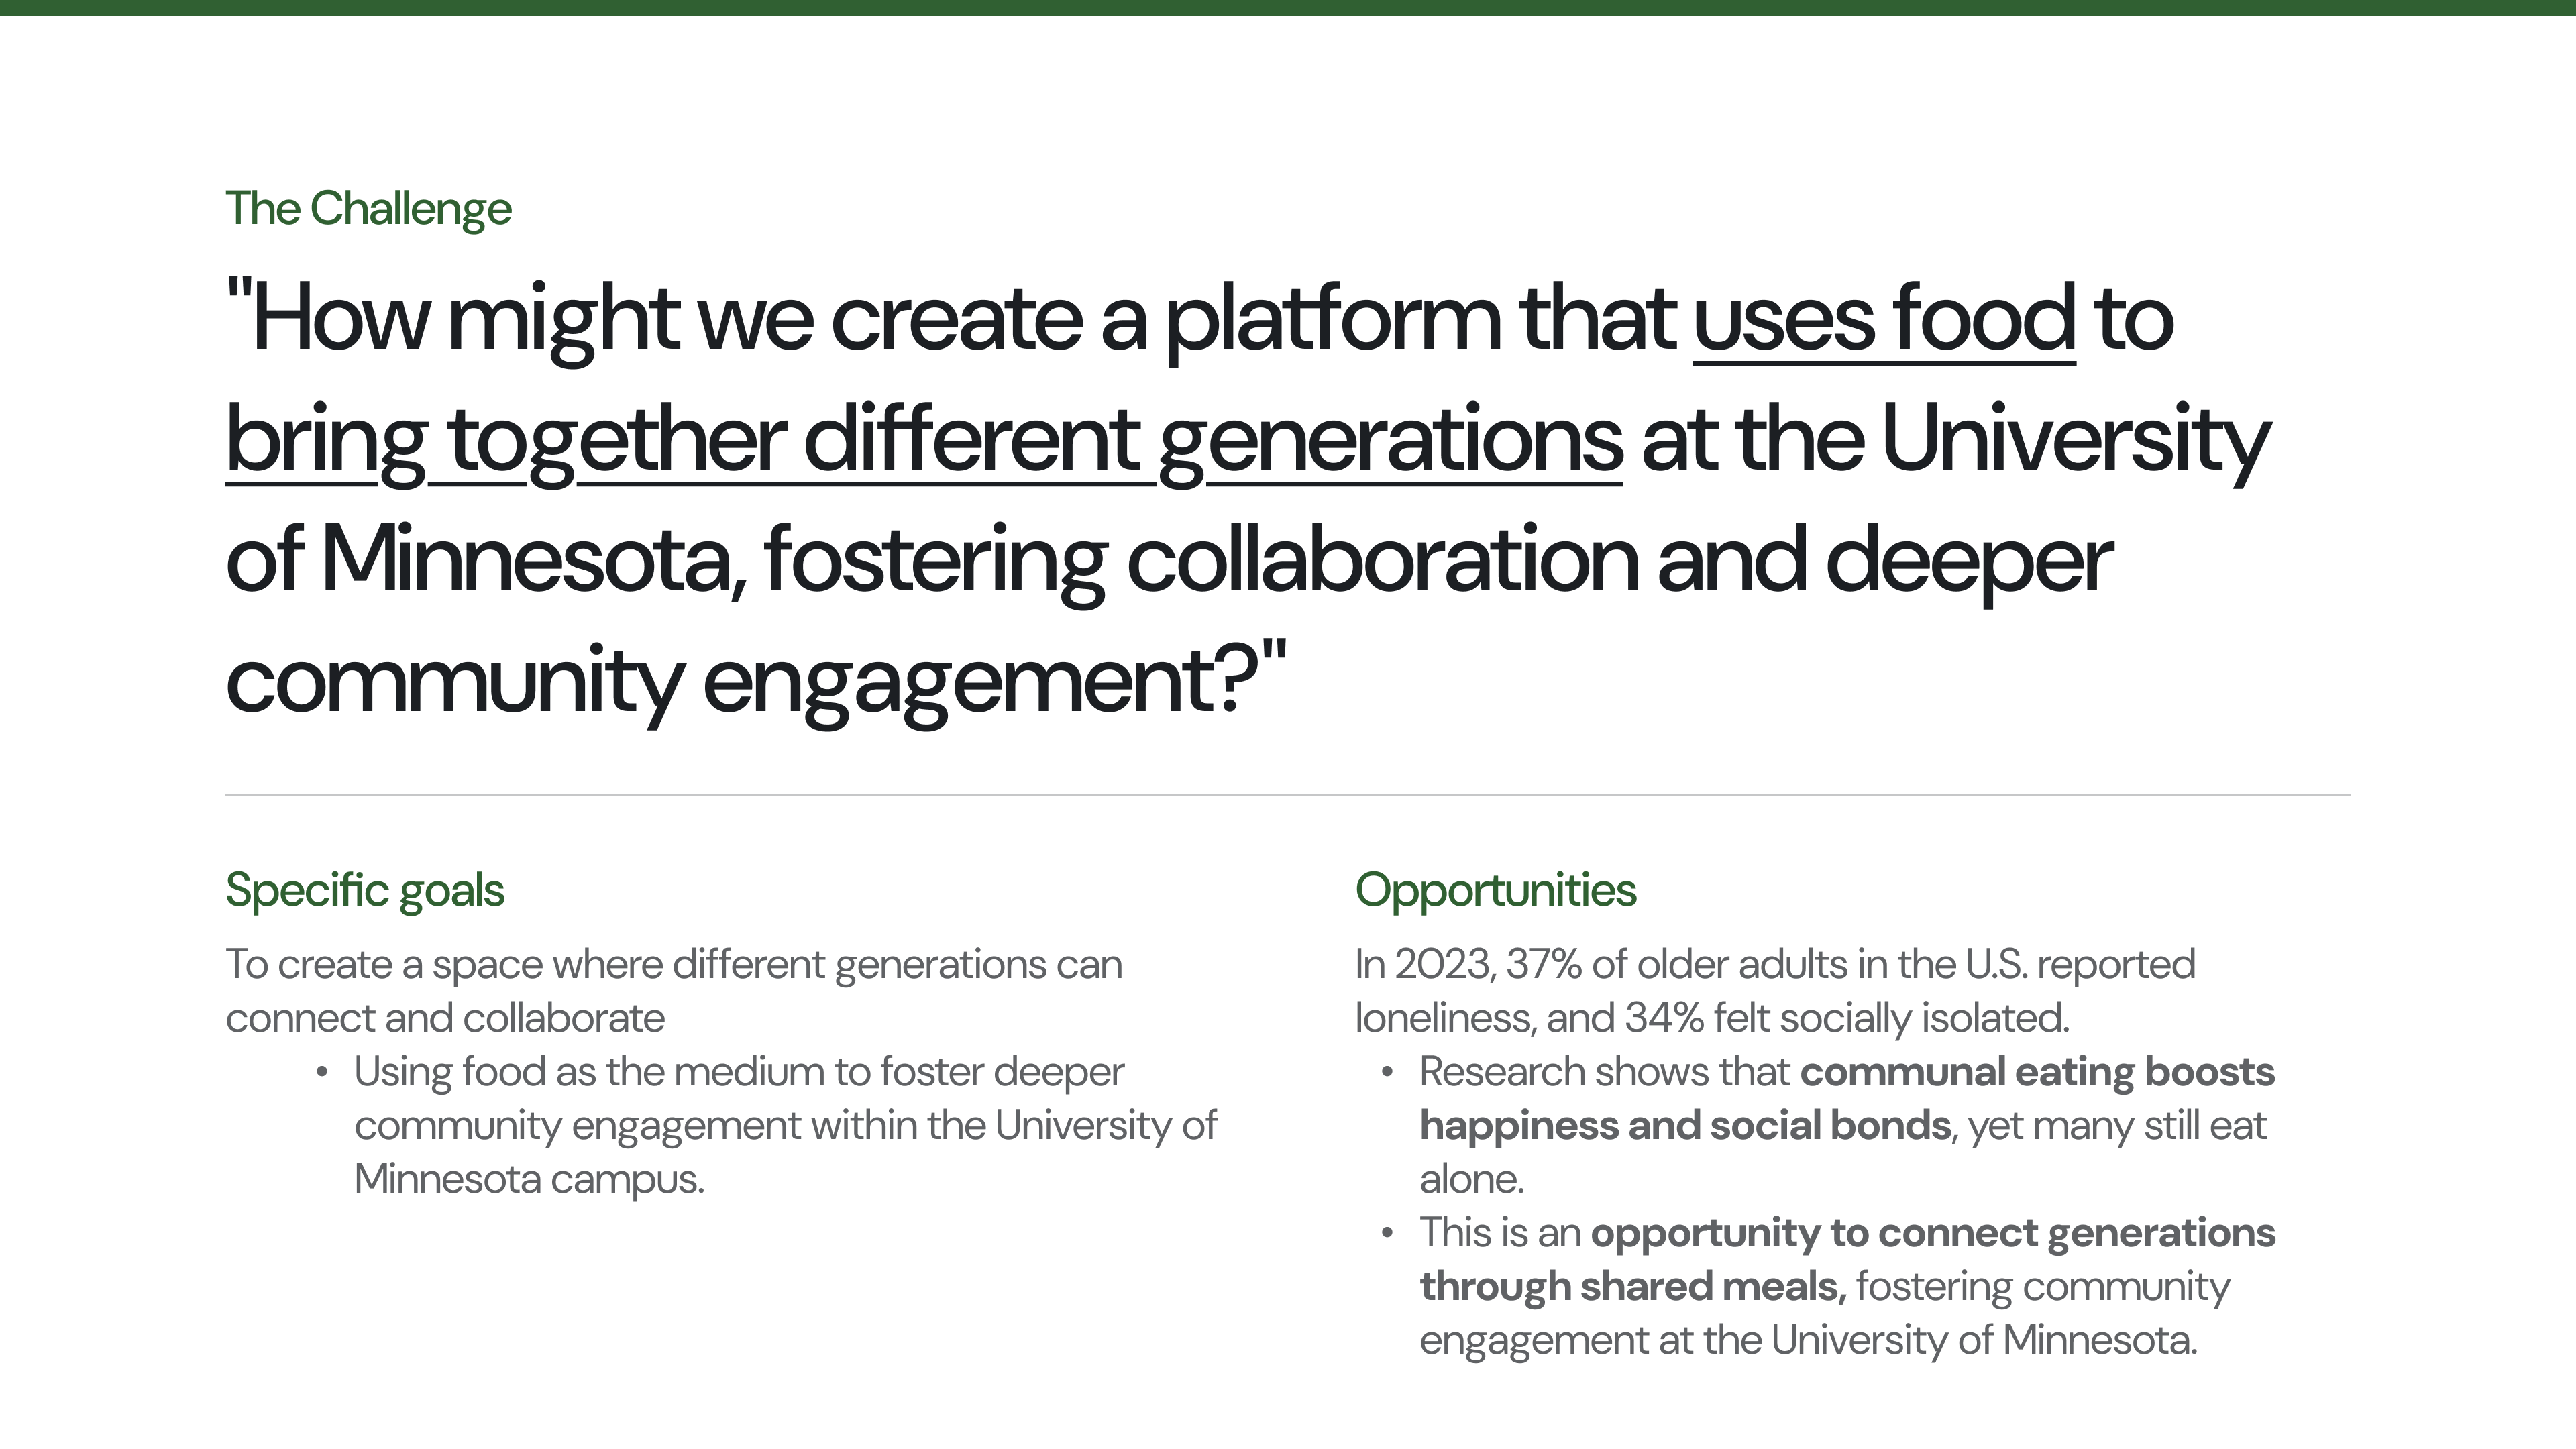
Task: Click the bullet before "Research shows that"
Action: 1386,1073
